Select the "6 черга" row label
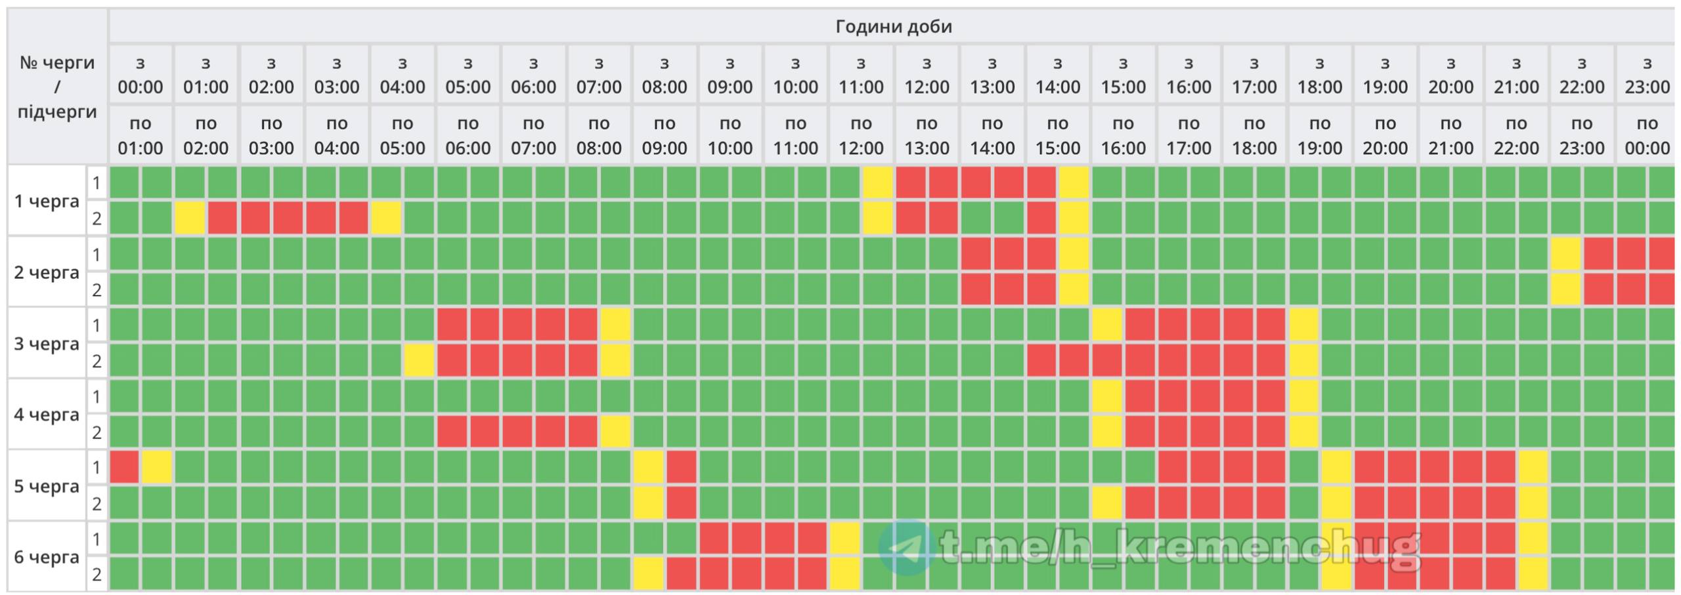The width and height of the screenshot is (1681, 595). point(47,557)
